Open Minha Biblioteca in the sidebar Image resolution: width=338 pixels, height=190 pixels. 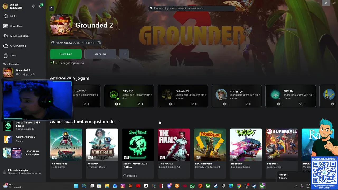tap(23, 36)
